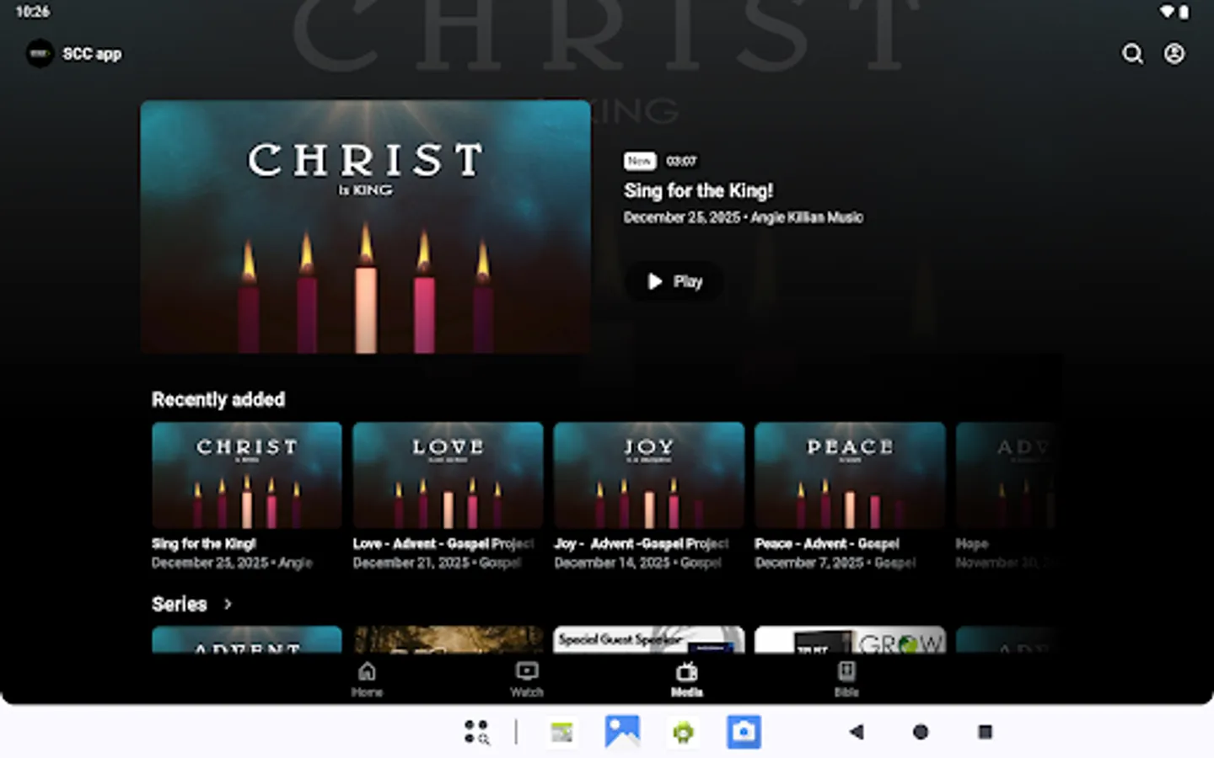Select the Media TV icon

coord(686,670)
